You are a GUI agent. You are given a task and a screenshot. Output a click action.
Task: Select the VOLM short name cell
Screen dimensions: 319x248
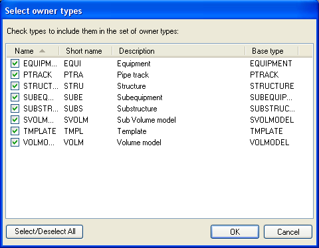tap(74, 143)
